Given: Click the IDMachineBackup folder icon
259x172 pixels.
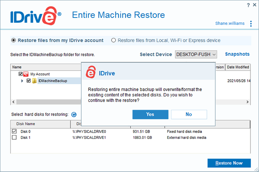Looking at the screenshot, I should [34, 81].
